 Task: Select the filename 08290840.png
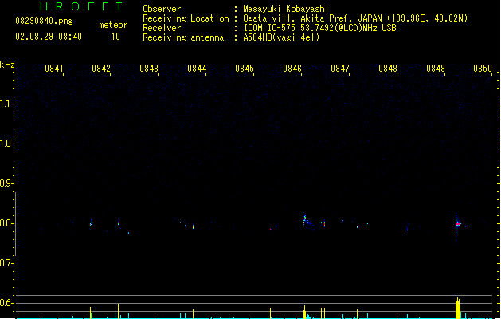click(44, 21)
